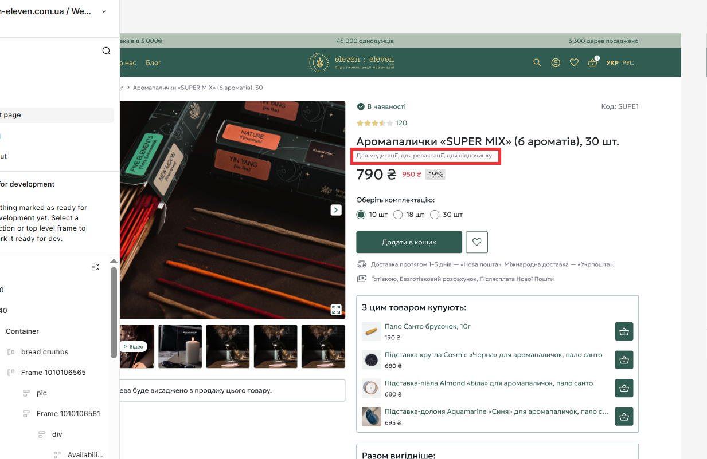This screenshot has width=707, height=459.
Task: Switch language to УКР
Action: coord(612,63)
